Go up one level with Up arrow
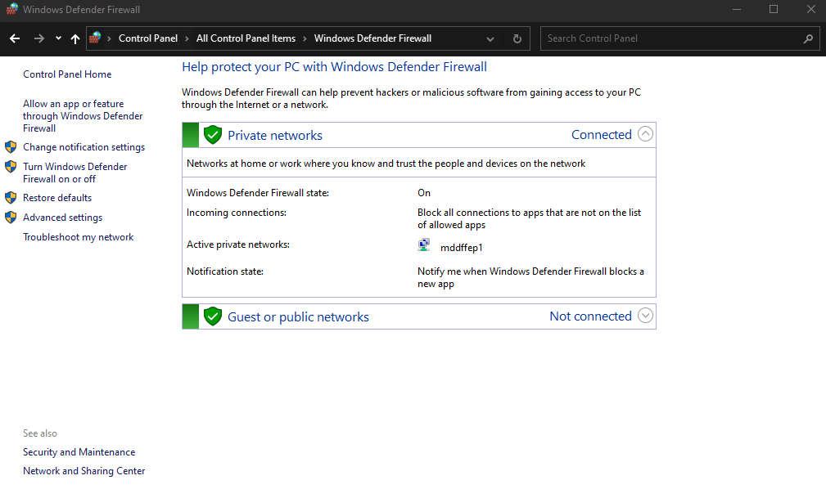826x489 pixels. tap(75, 38)
